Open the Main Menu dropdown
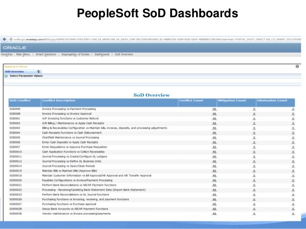Screen dimensions: 306x229 23,55
